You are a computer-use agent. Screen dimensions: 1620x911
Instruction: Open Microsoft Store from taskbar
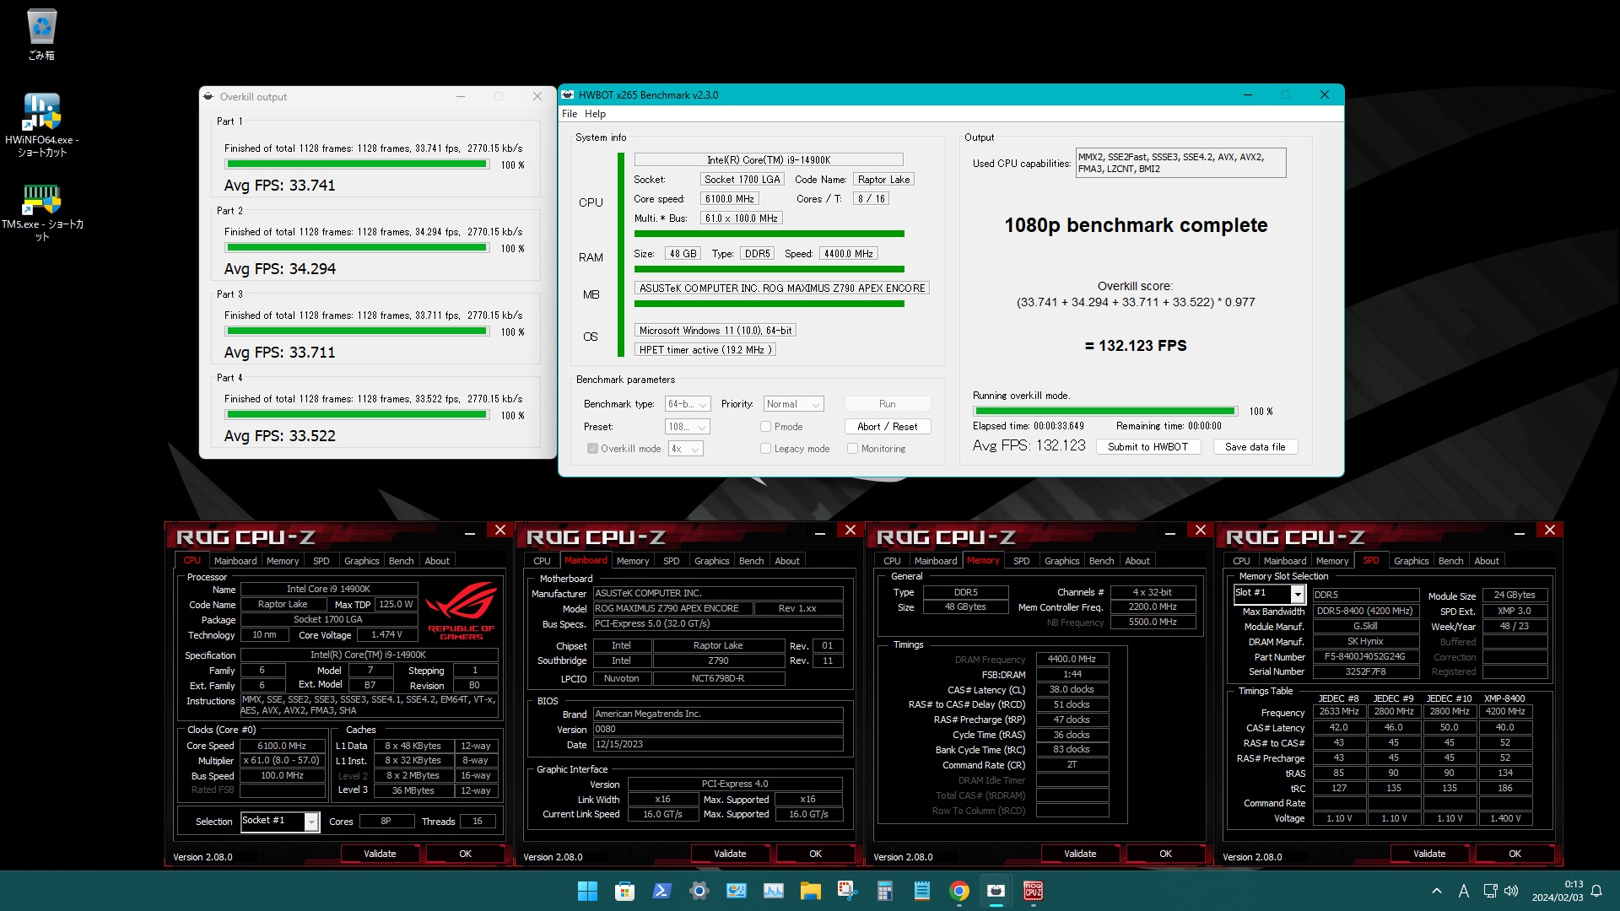(624, 891)
